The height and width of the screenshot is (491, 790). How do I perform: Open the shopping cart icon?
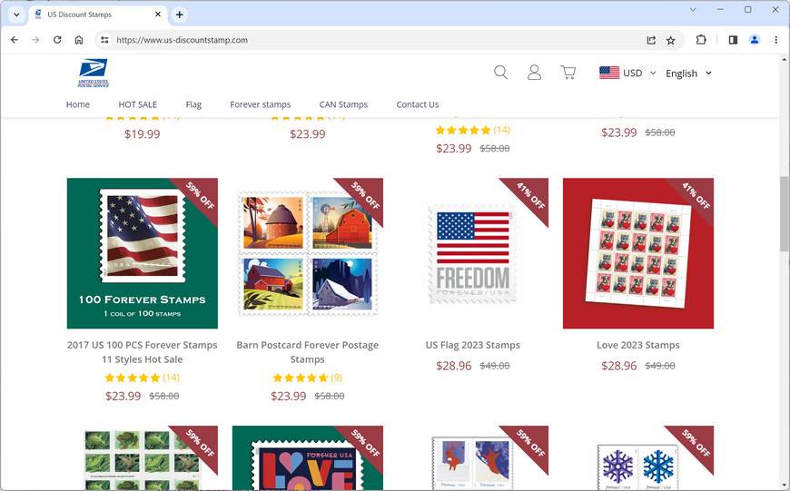pos(568,73)
